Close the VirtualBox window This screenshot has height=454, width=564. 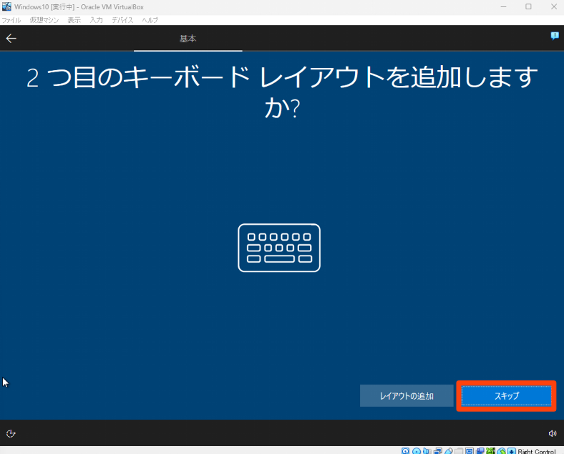[554, 6]
